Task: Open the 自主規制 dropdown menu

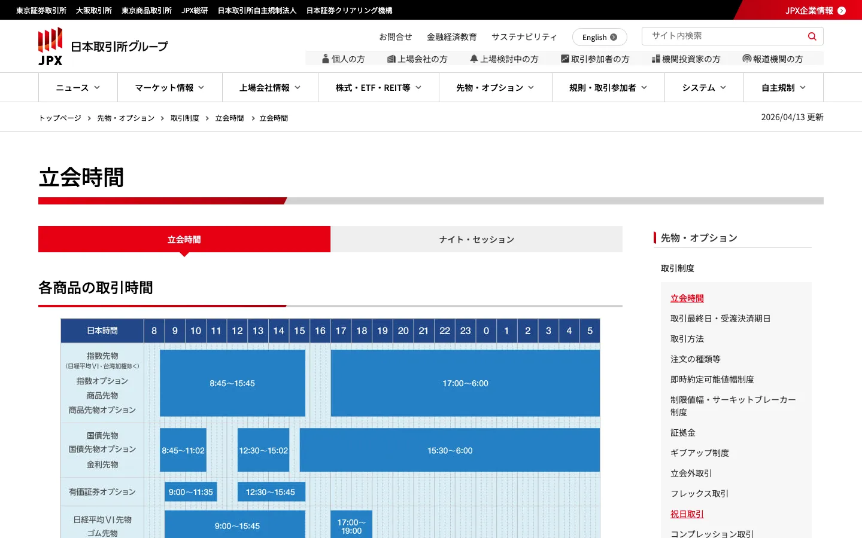Action: [784, 88]
